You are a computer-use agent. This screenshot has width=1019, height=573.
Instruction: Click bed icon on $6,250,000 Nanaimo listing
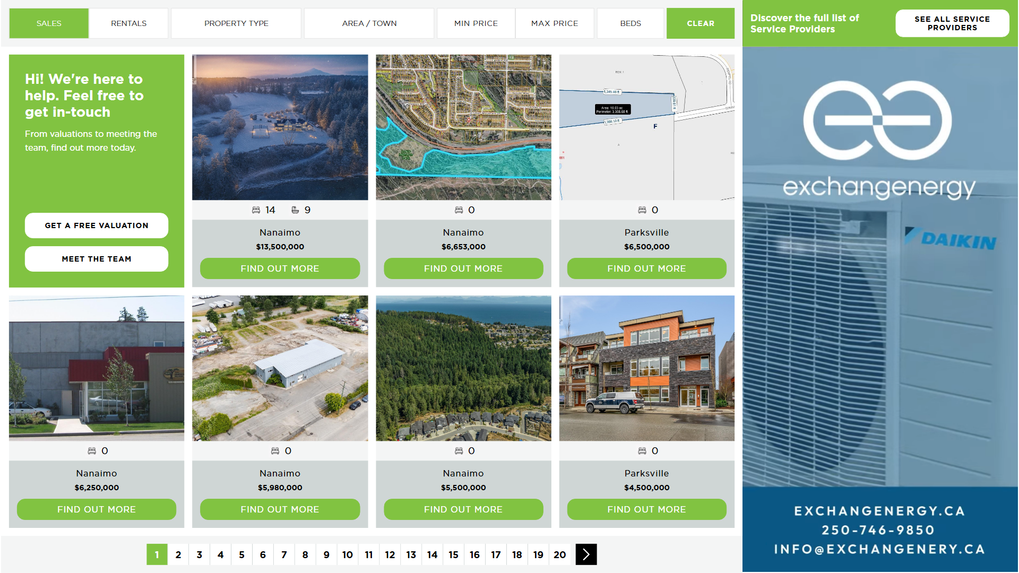pyautogui.click(x=92, y=451)
